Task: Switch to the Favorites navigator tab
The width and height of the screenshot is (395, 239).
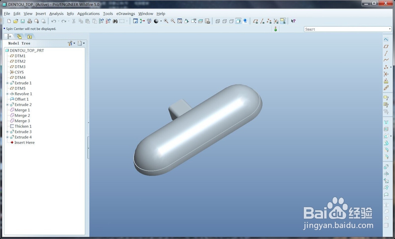Action: point(30,36)
